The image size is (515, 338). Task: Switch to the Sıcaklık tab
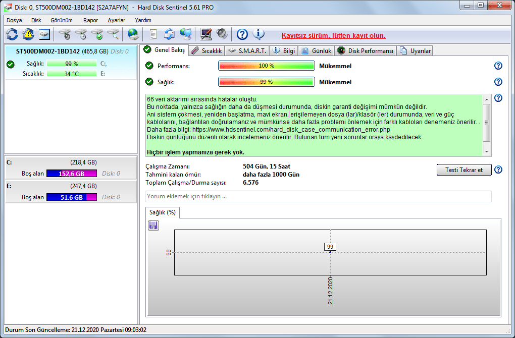tap(207, 51)
